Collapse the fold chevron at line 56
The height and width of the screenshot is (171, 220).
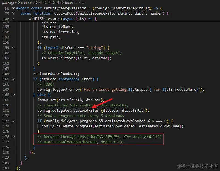(x=13, y=8)
